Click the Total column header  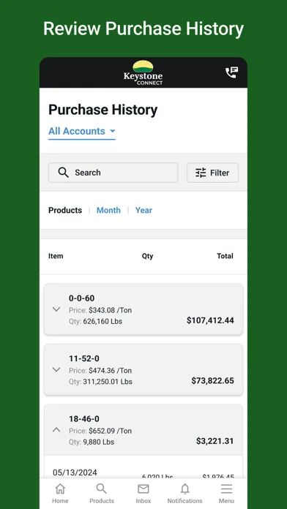pos(225,256)
